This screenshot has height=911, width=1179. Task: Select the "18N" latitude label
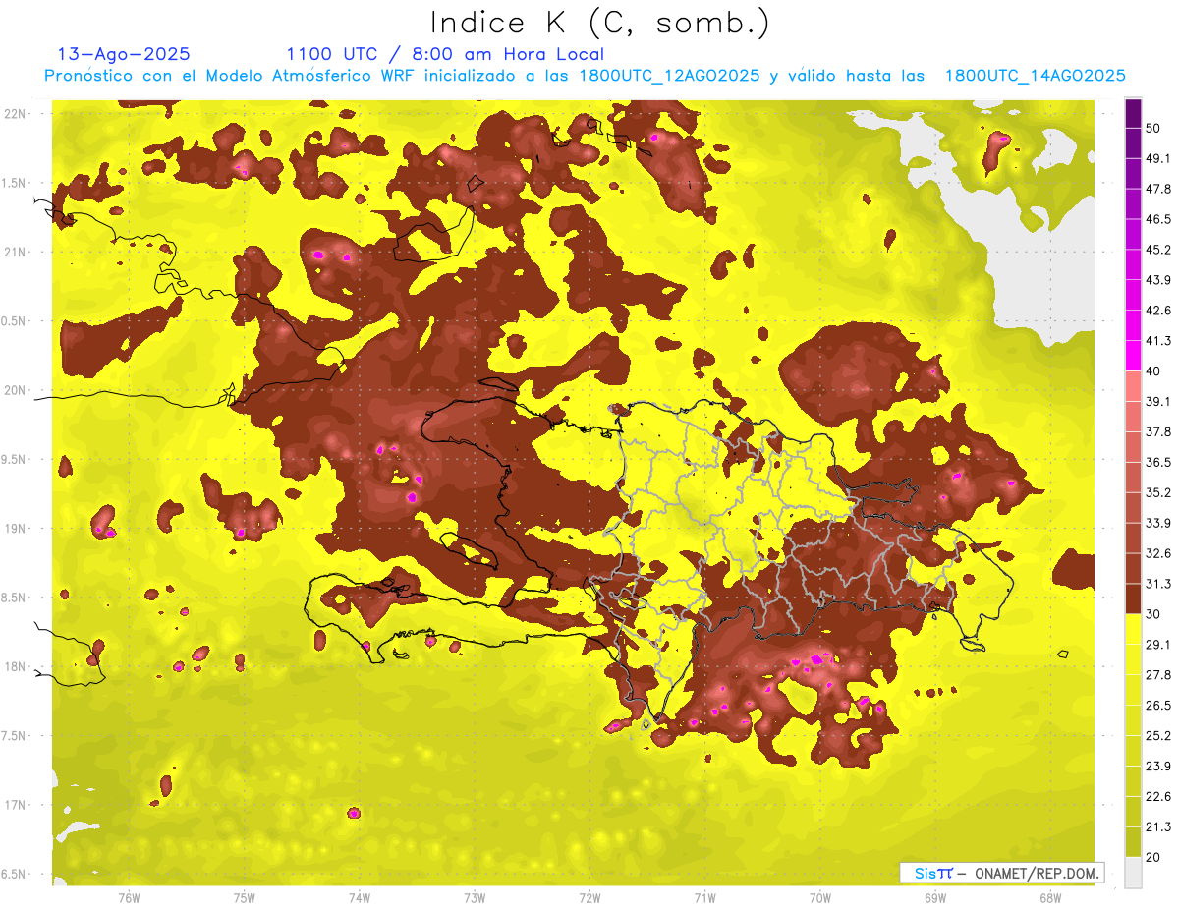pos(14,666)
